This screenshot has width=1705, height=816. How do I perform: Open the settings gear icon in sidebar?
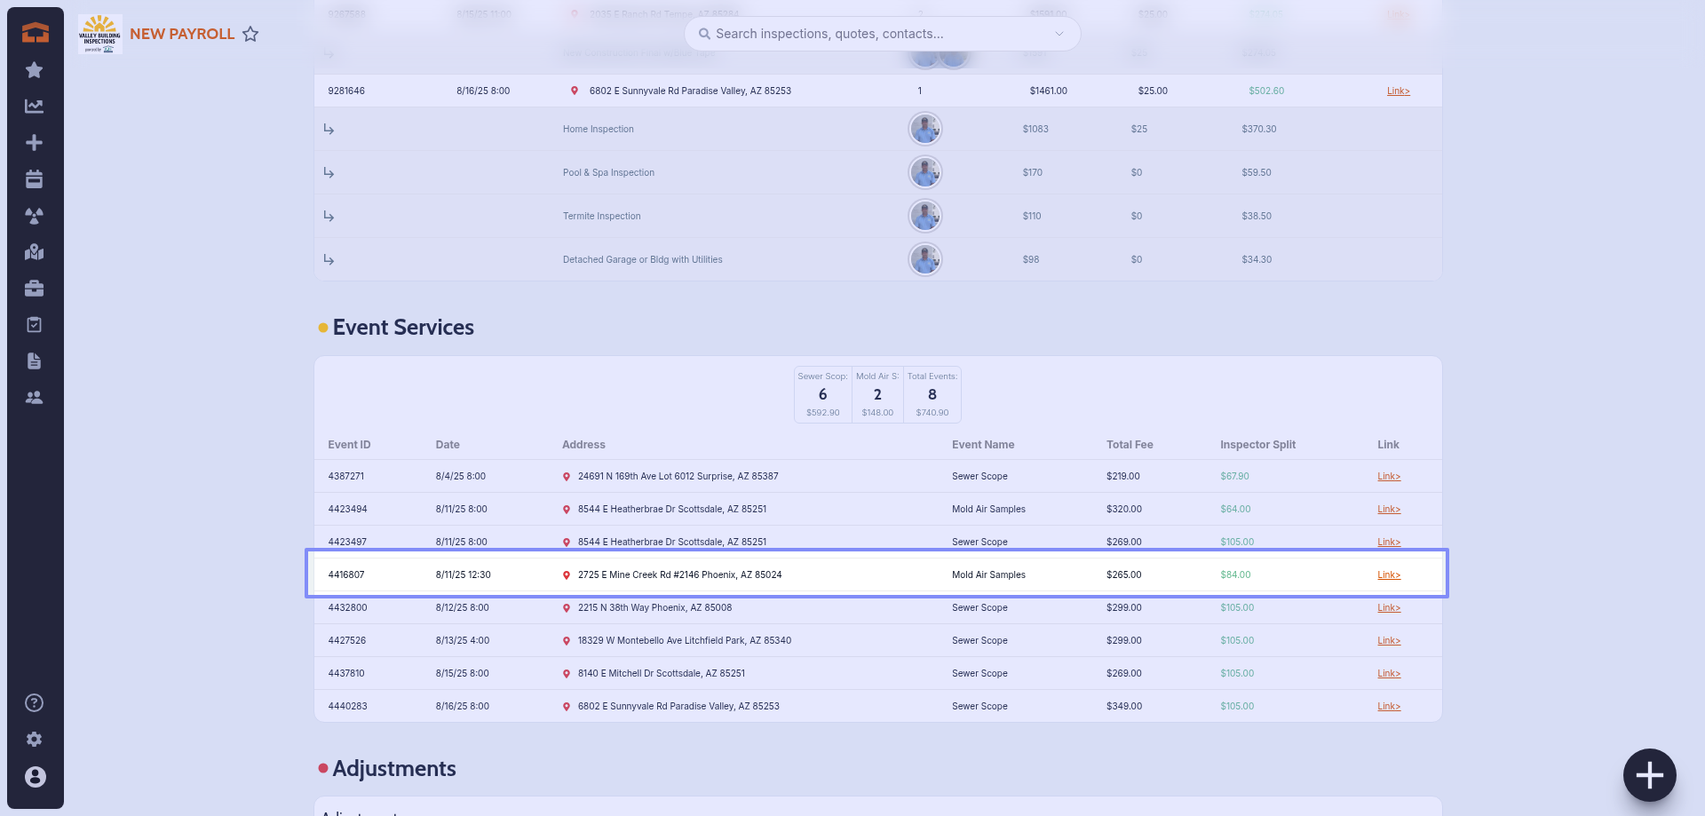click(x=35, y=740)
